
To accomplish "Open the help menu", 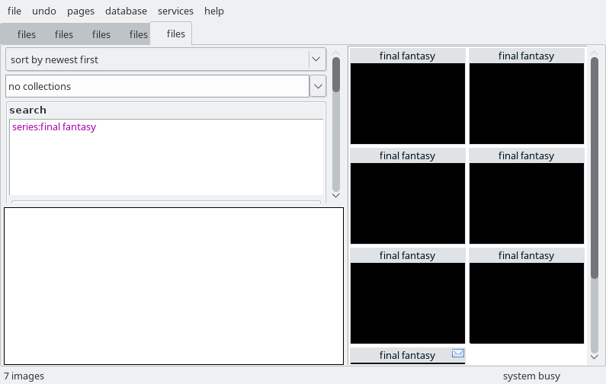I will [214, 11].
